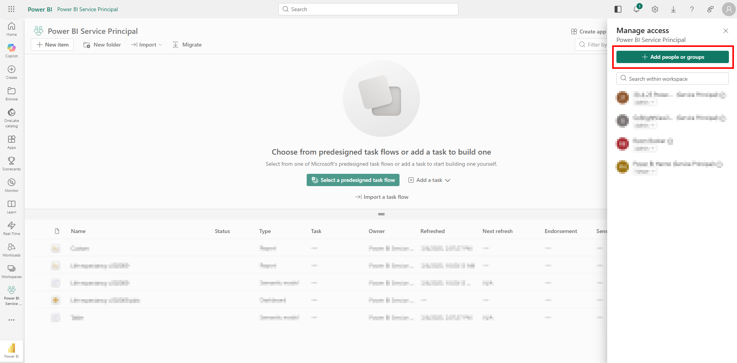Open Copilot from the left sidebar
Viewport: 737px width, 363px height.
12,50
